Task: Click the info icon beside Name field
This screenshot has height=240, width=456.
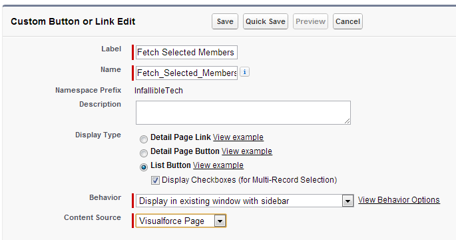Action: pyautogui.click(x=244, y=71)
